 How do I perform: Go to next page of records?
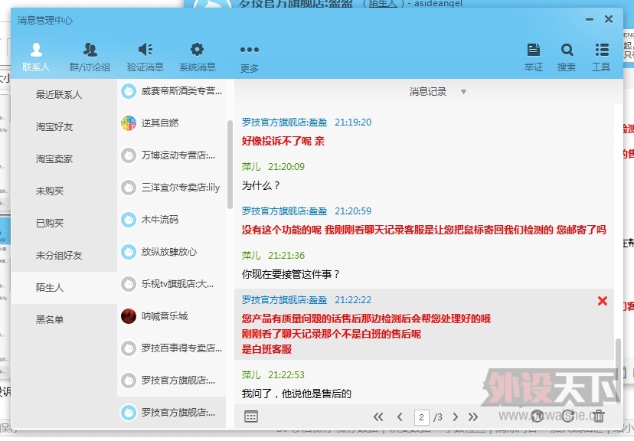(456, 416)
